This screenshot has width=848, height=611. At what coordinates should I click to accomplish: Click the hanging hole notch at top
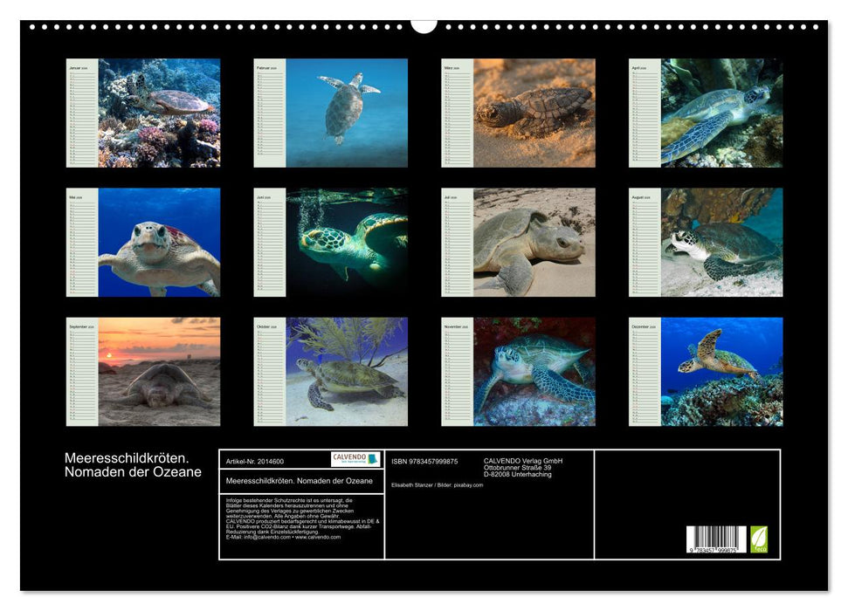pos(424,24)
